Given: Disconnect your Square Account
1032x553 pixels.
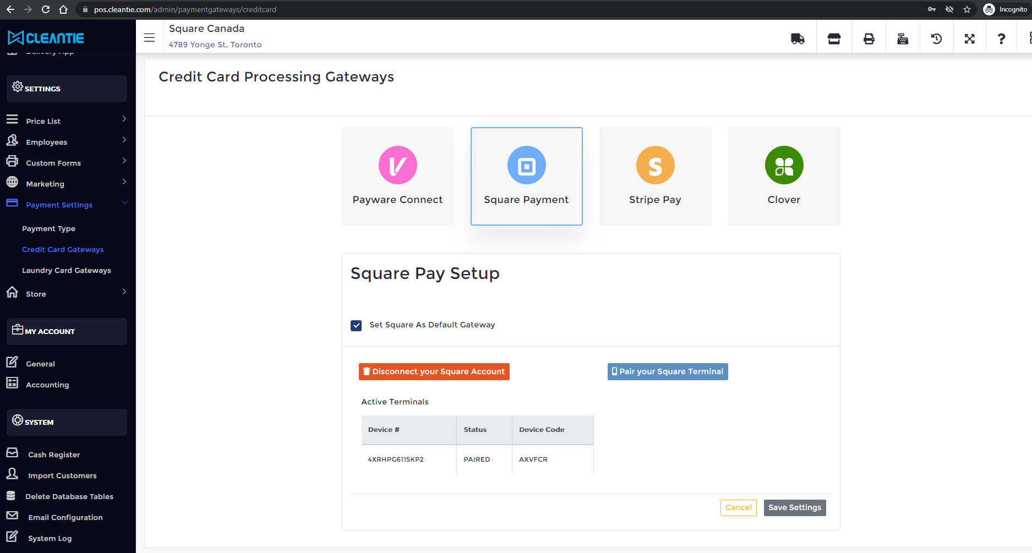Looking at the screenshot, I should tap(434, 371).
